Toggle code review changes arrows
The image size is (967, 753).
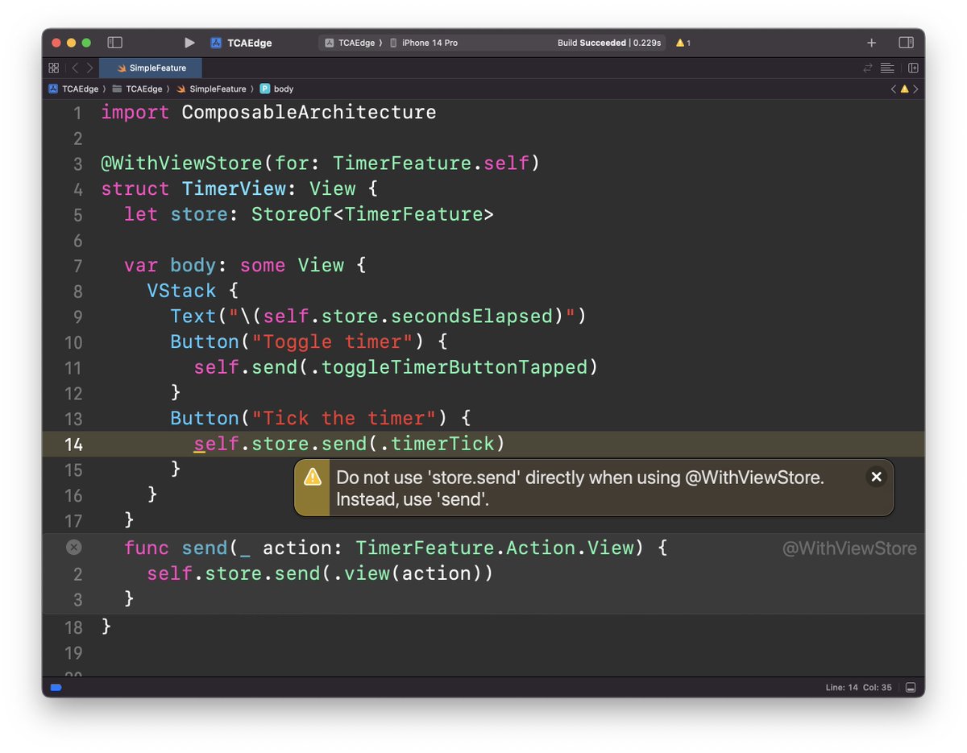pos(868,68)
